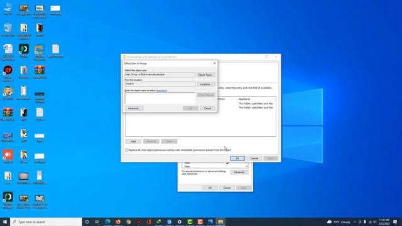
Task: Open the green arrow app on taskbar
Action: pos(159,222)
